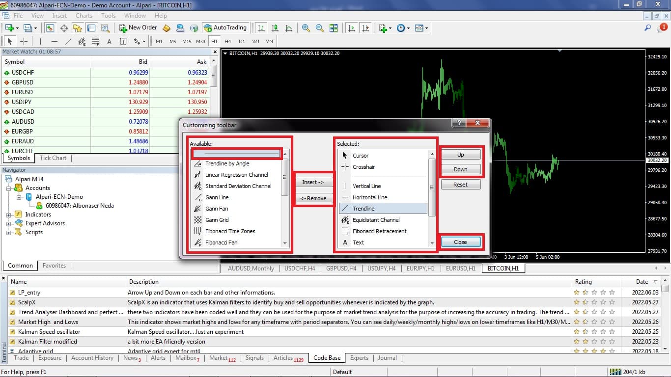Screen dimensions: 671x377
Task: Select the Equidistant Channel tool in toolbar
Action: (x=82, y=41)
